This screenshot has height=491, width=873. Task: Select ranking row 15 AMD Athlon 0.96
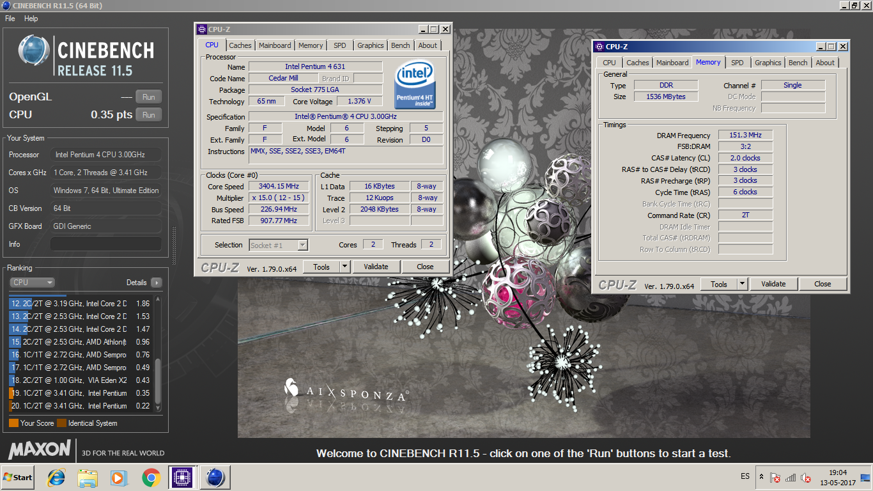(x=81, y=342)
